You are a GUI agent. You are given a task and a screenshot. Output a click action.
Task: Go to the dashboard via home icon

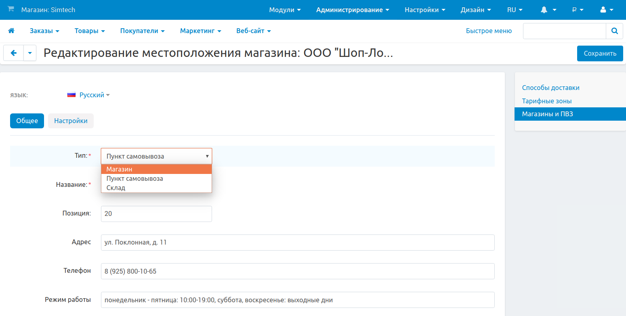point(11,31)
